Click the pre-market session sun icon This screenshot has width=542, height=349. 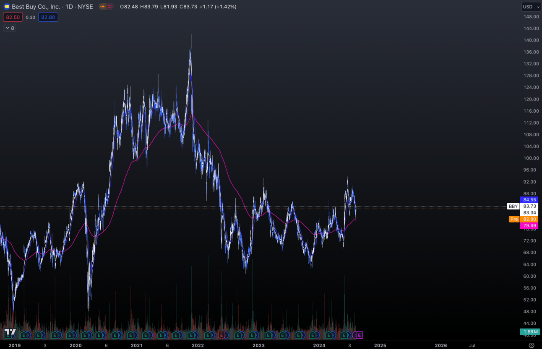103,7
